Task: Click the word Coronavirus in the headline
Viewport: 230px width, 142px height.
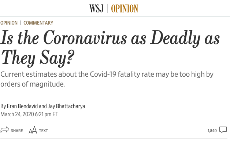Action: pyautogui.click(x=85, y=38)
